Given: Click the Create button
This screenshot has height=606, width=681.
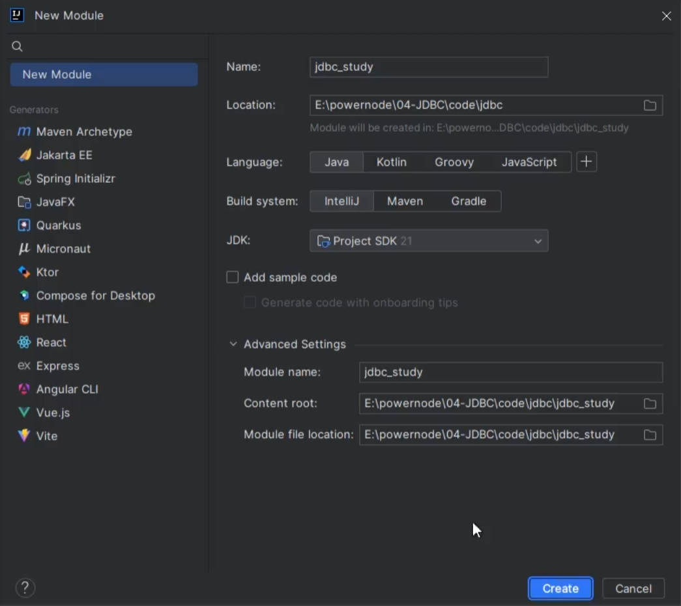Looking at the screenshot, I should pos(560,588).
